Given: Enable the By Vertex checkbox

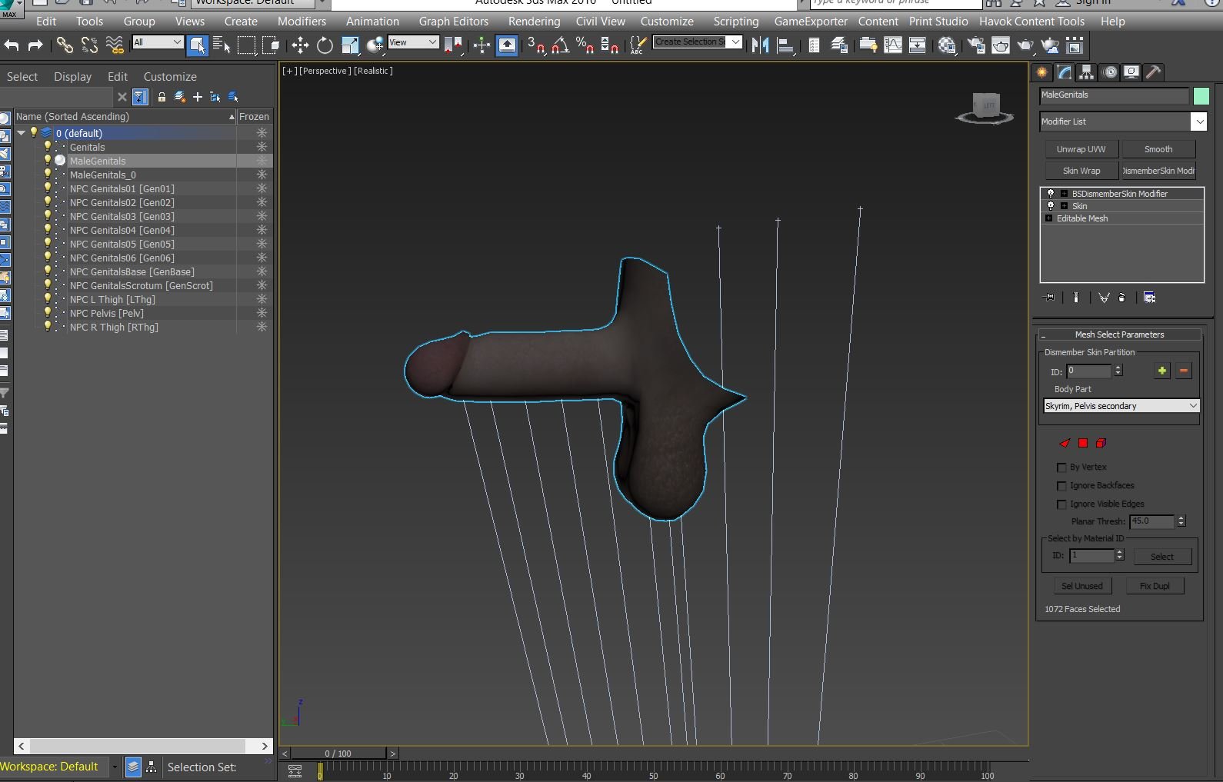Looking at the screenshot, I should (x=1061, y=468).
